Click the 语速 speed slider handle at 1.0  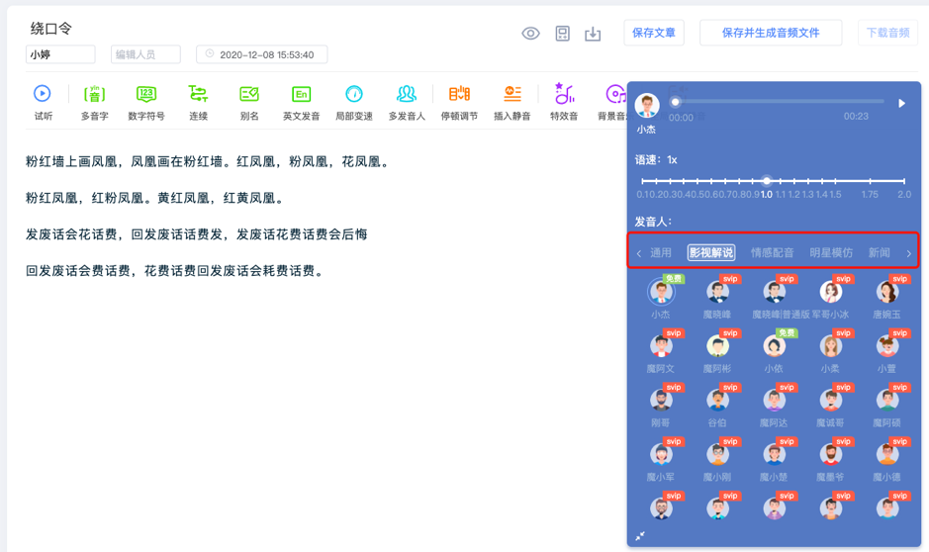pyautogui.click(x=767, y=181)
